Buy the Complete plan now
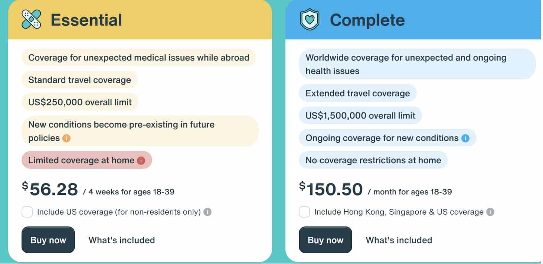Viewport: 543px width, 264px height. point(326,240)
